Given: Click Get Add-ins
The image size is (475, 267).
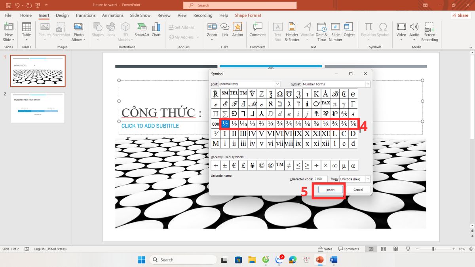Looking at the screenshot, I should click(x=181, y=27).
